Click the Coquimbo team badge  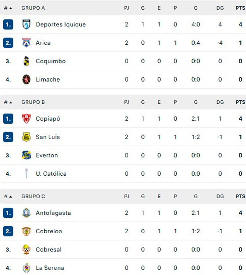26,61
